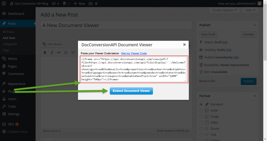Open the Users sidebar icon

point(4,99)
